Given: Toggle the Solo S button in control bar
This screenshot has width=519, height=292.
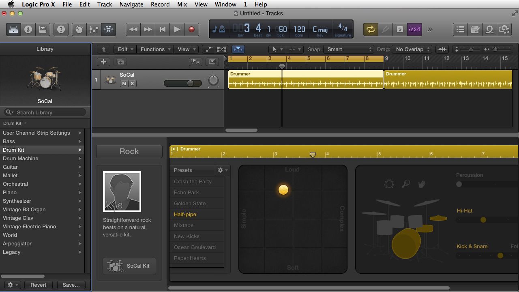Looking at the screenshot, I should click(x=400, y=29).
